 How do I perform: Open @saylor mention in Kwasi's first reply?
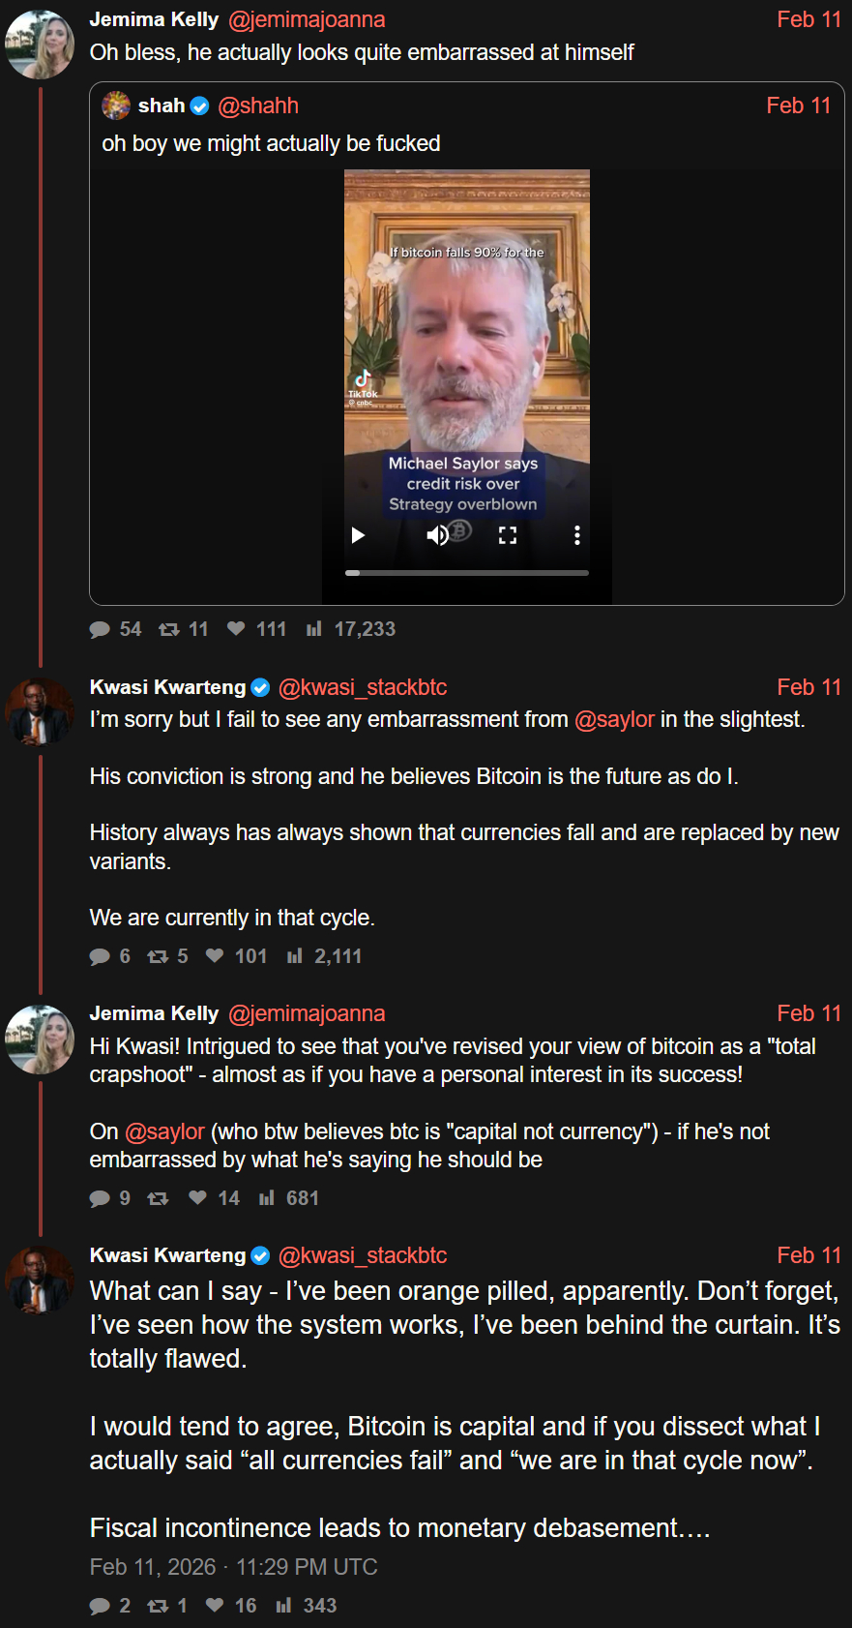pyautogui.click(x=614, y=720)
